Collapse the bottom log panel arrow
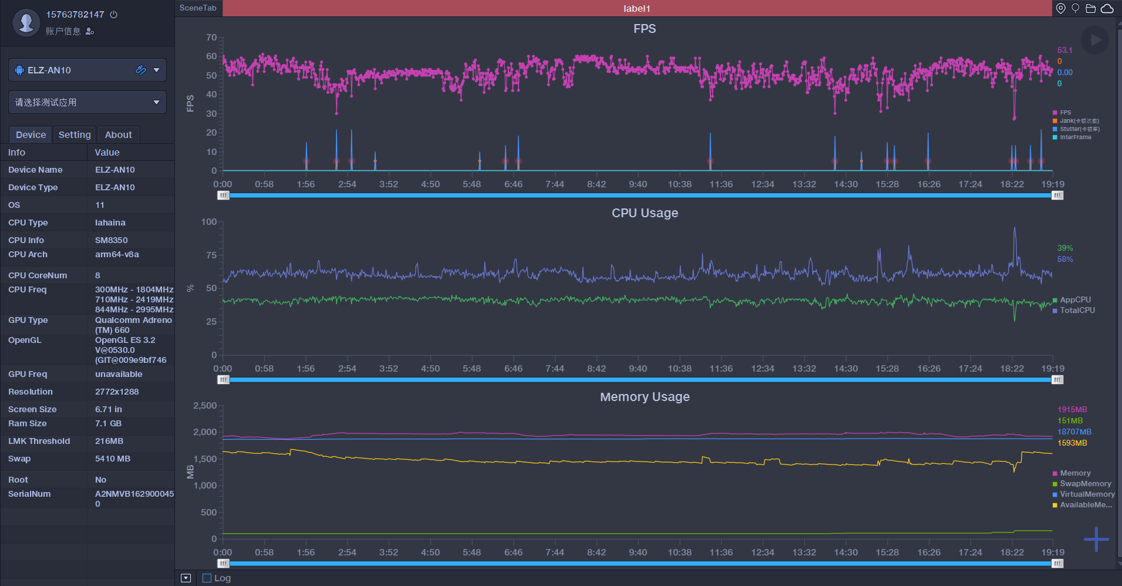1122x586 pixels. tap(186, 578)
